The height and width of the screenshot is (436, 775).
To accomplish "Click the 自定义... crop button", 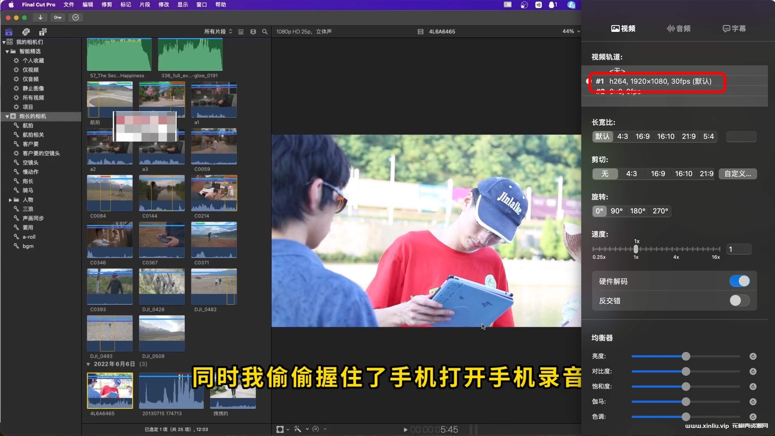I will 738,174.
